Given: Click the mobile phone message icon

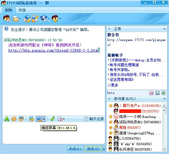Looking at the screenshot, I should click(35, 19).
